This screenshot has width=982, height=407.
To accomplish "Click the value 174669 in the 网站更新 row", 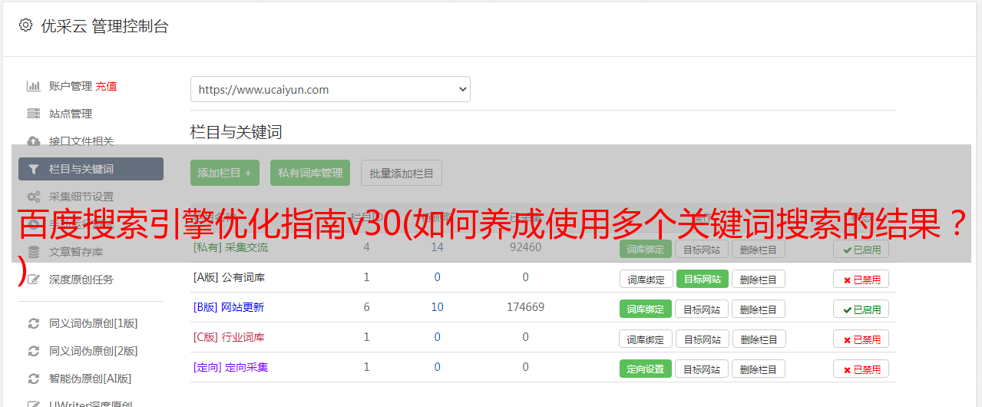I will [x=525, y=307].
